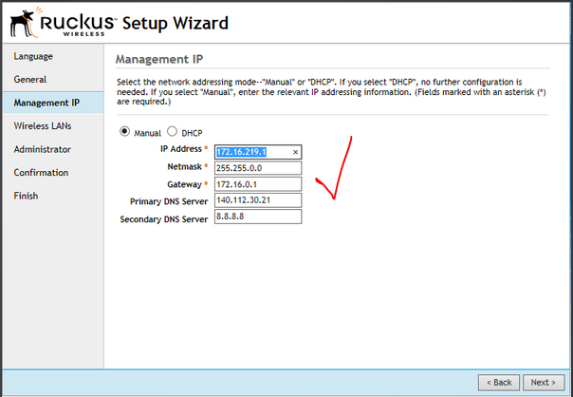Click the Next button

544,383
